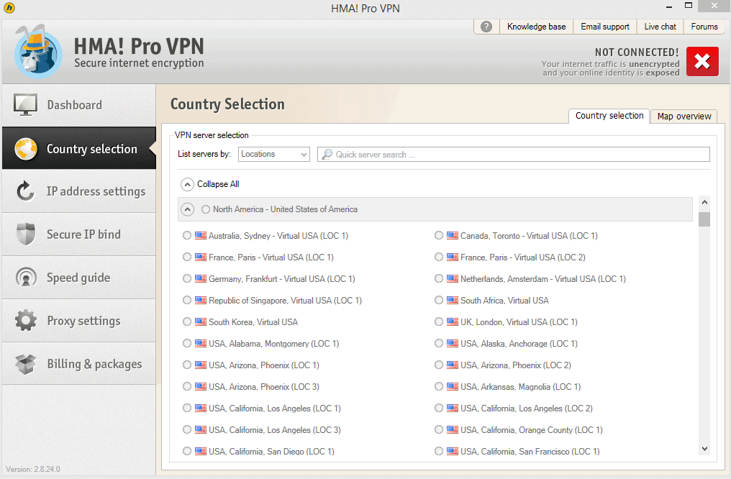Click the flag icon beside South Korea
The width and height of the screenshot is (731, 479).
(201, 322)
